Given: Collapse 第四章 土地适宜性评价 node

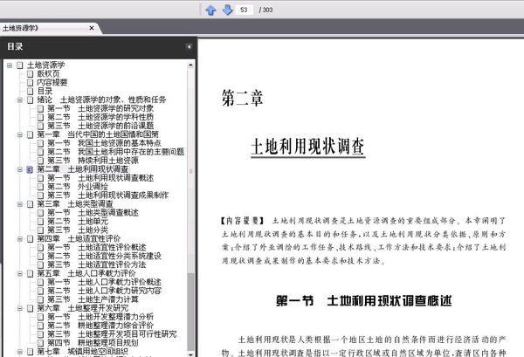Looking at the screenshot, I should tap(20, 239).
